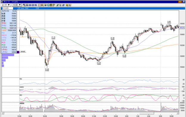Toggle the 連動 link button in title bar

pyautogui.click(x=180, y=2)
